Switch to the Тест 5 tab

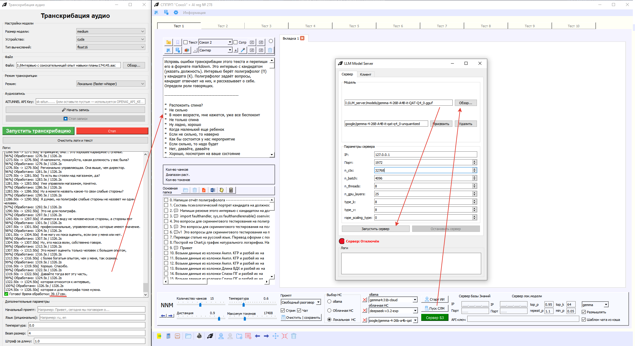coord(354,26)
